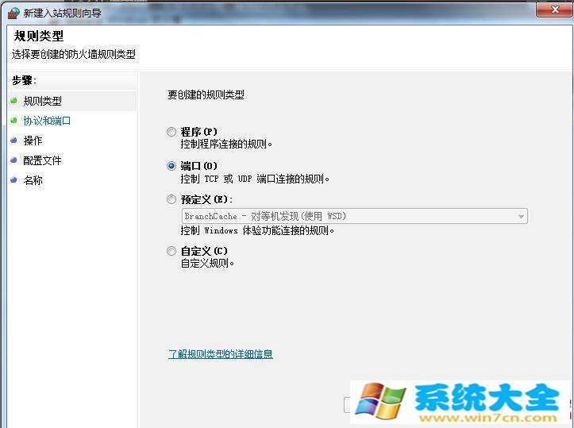Go to the 规则类型 step
The height and width of the screenshot is (428, 574).
(x=42, y=101)
